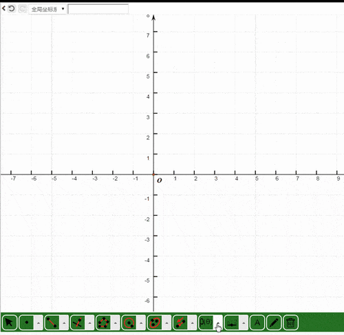Select the pencil drawing tool
Screen dimensions: 344x335
pos(274,323)
